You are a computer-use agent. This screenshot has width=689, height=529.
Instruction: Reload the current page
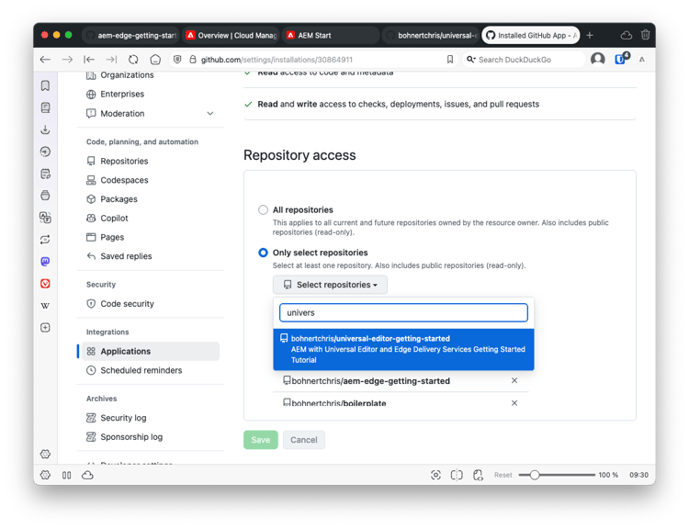pos(133,60)
